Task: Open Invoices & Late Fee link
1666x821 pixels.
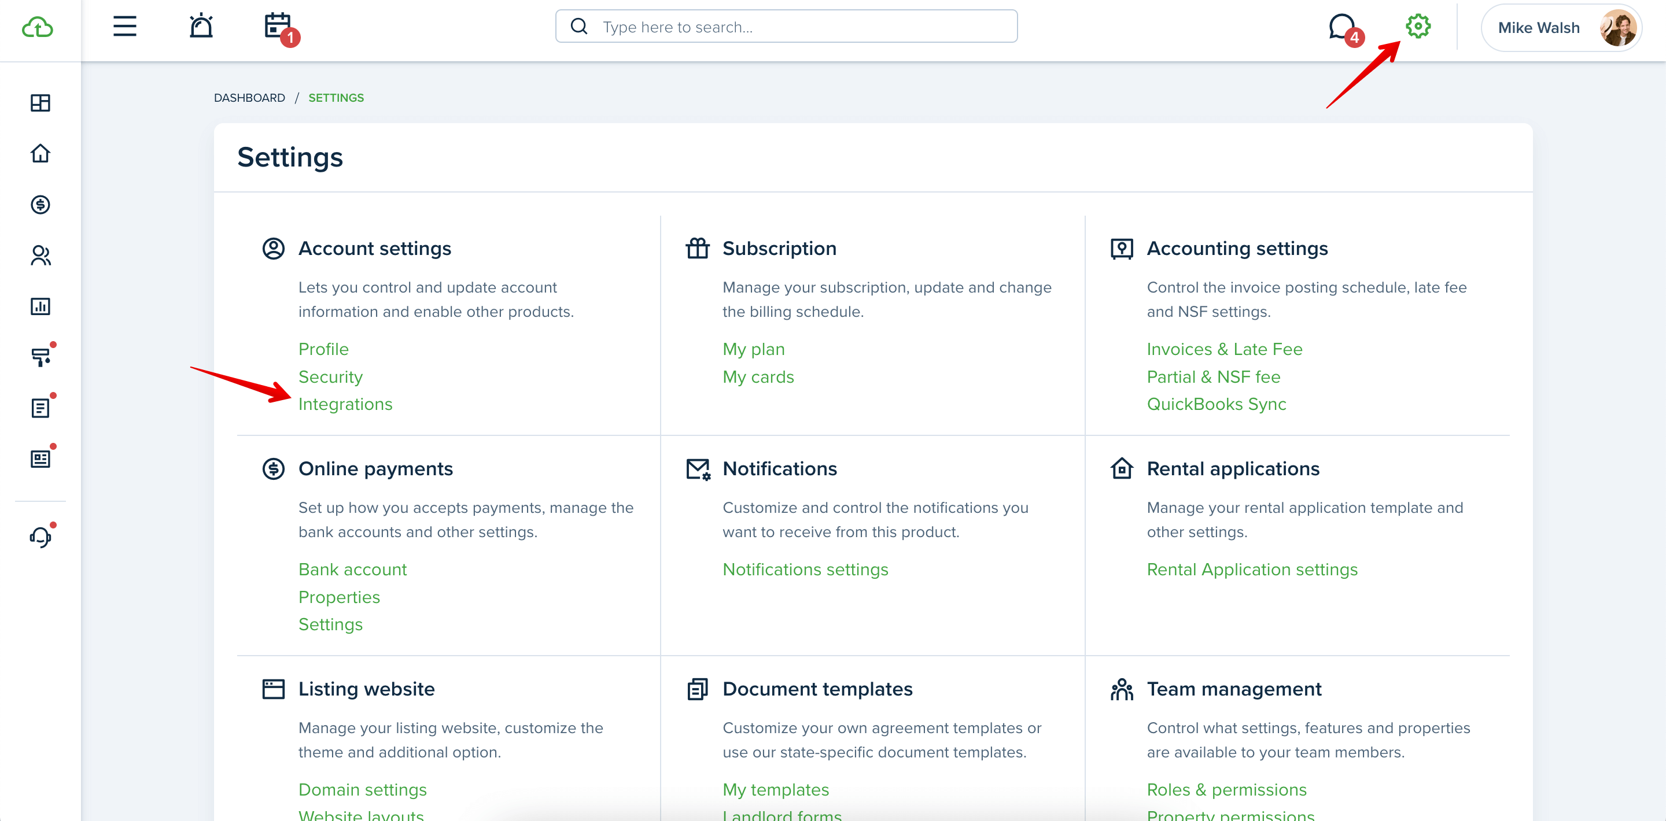Action: pyautogui.click(x=1224, y=349)
